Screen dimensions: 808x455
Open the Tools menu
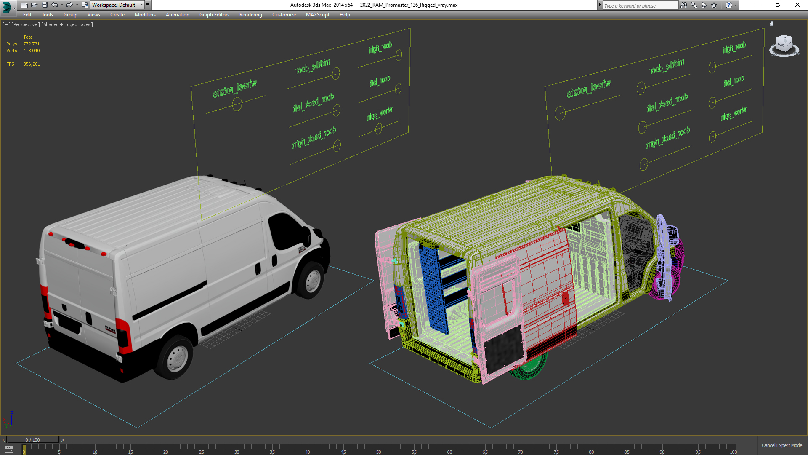pos(48,15)
